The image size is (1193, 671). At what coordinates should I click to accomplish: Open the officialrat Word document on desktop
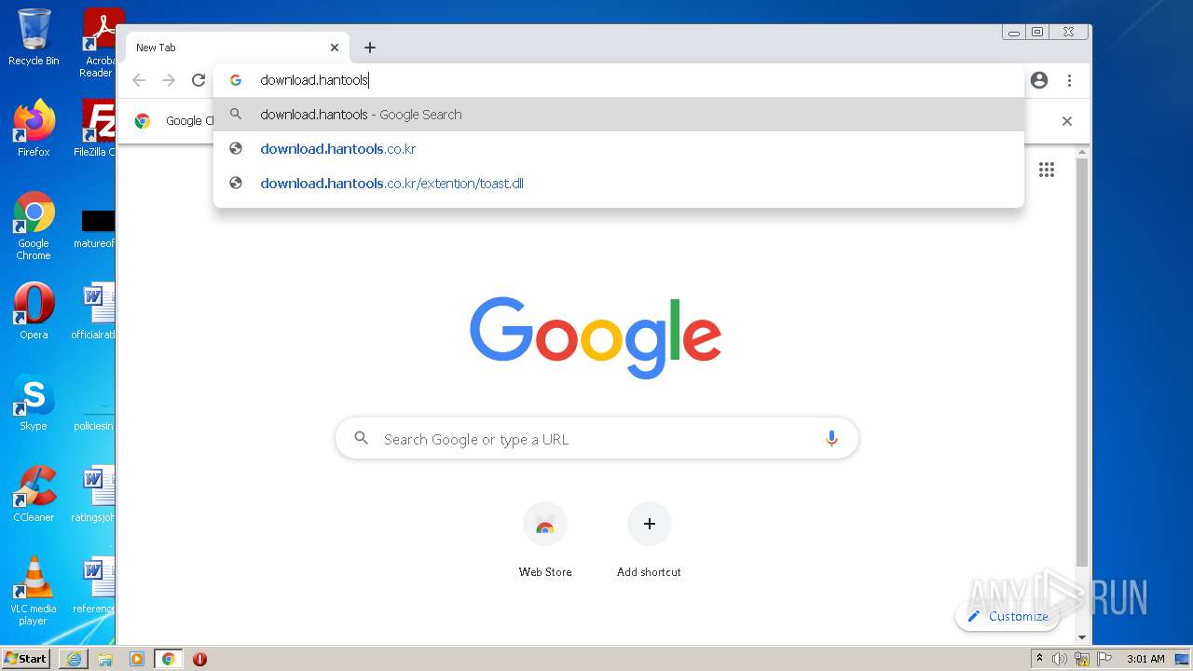94,310
